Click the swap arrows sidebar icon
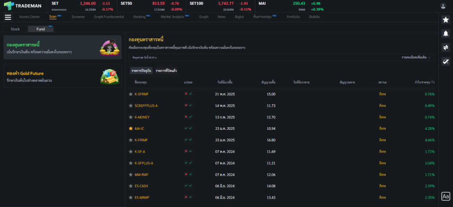Screen dimensions: 453x207 (x=445, y=47)
